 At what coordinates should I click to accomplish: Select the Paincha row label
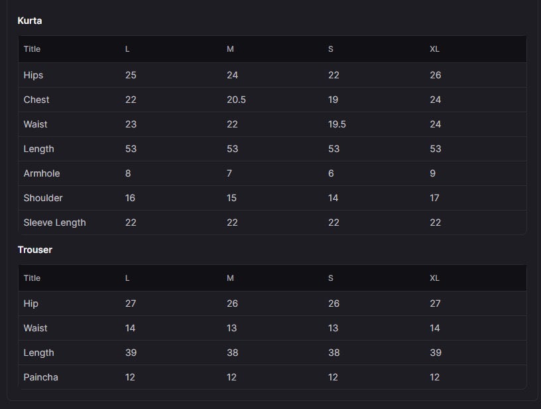coord(40,377)
